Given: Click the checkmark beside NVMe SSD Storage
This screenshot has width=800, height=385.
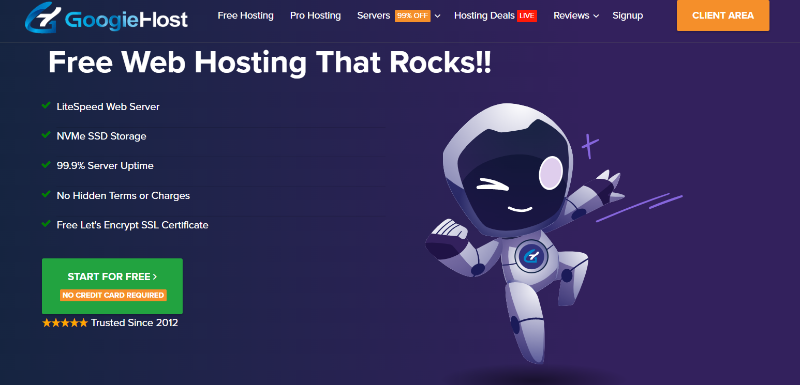Looking at the screenshot, I should [x=46, y=135].
